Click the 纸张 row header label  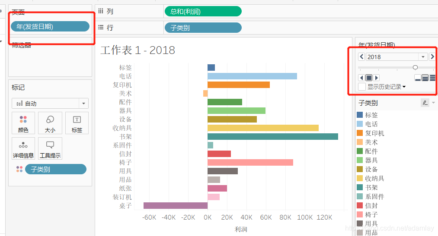click(125, 189)
